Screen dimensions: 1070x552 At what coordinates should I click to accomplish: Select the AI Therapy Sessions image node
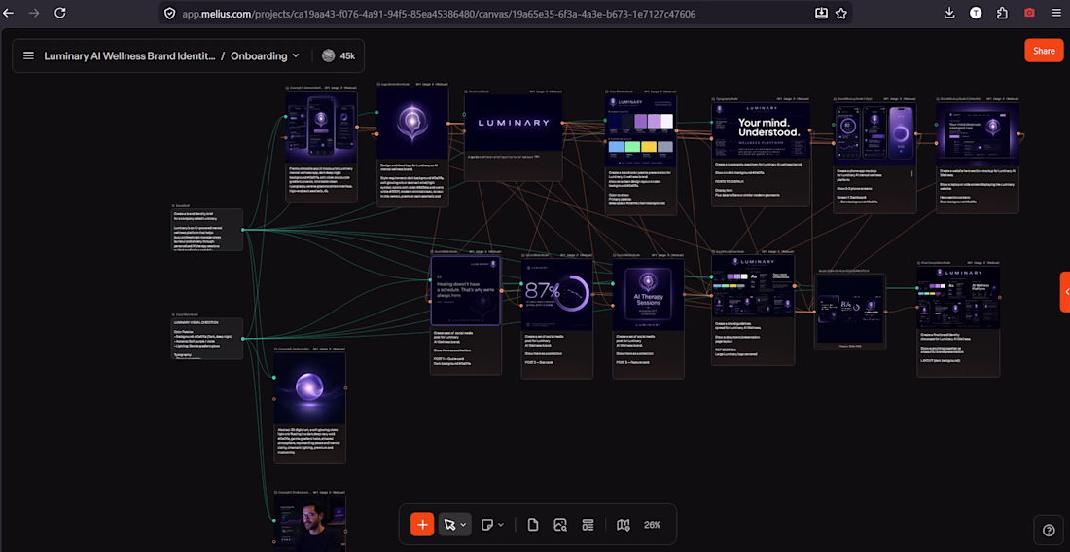tap(648, 294)
